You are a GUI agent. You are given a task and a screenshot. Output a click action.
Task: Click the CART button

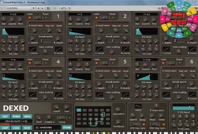point(5,128)
